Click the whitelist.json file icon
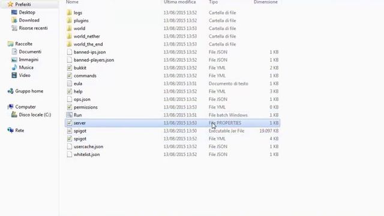The height and width of the screenshot is (216, 384). point(70,154)
